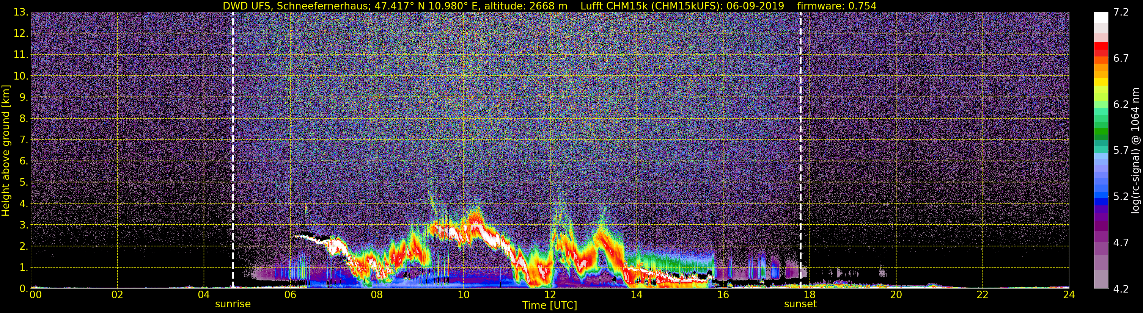
Task: Click the 'Time [UTC]' axis label
Action: [x=550, y=305]
